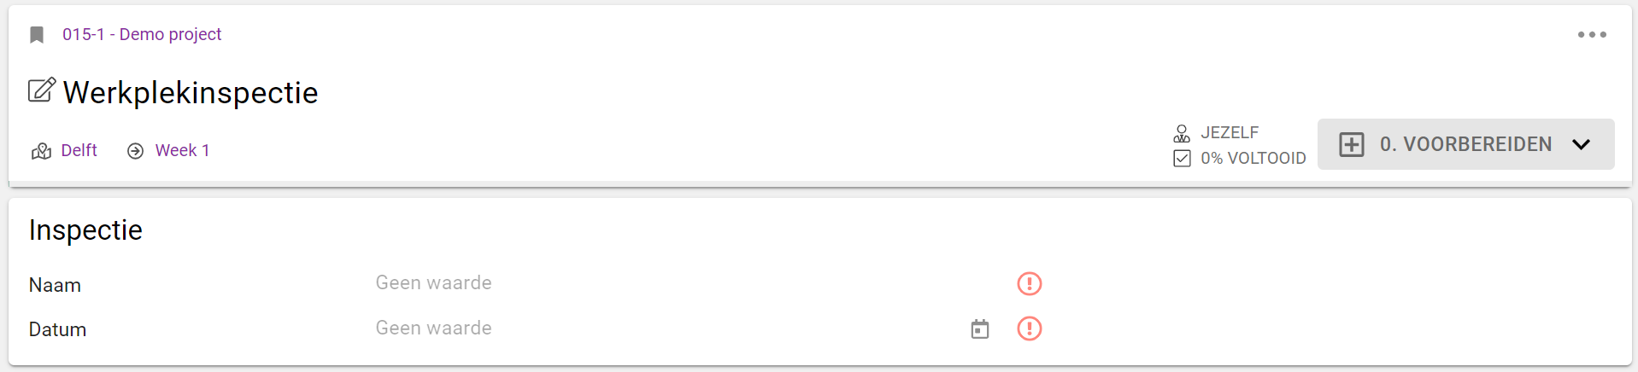This screenshot has width=1638, height=372.
Task: Click the warning icon on the Naam row
Action: (1029, 283)
